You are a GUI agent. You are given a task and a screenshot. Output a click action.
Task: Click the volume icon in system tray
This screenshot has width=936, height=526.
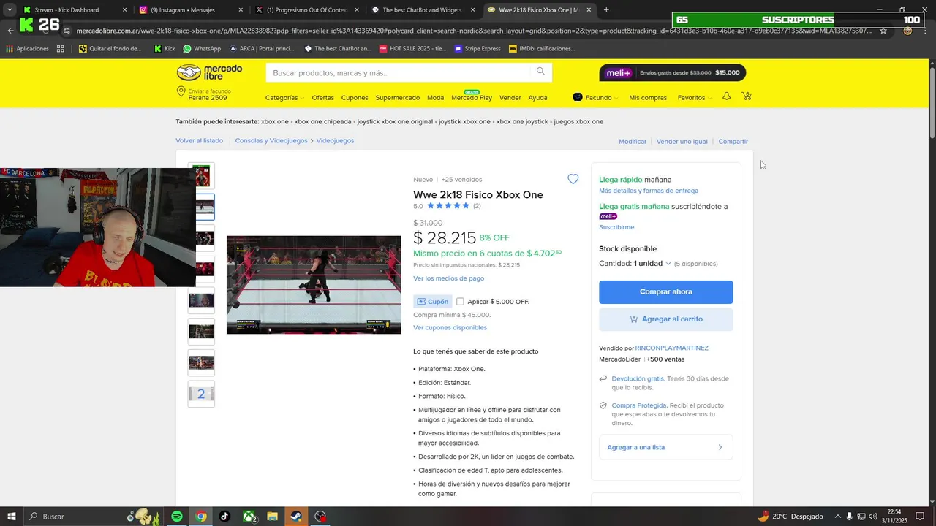(872, 517)
